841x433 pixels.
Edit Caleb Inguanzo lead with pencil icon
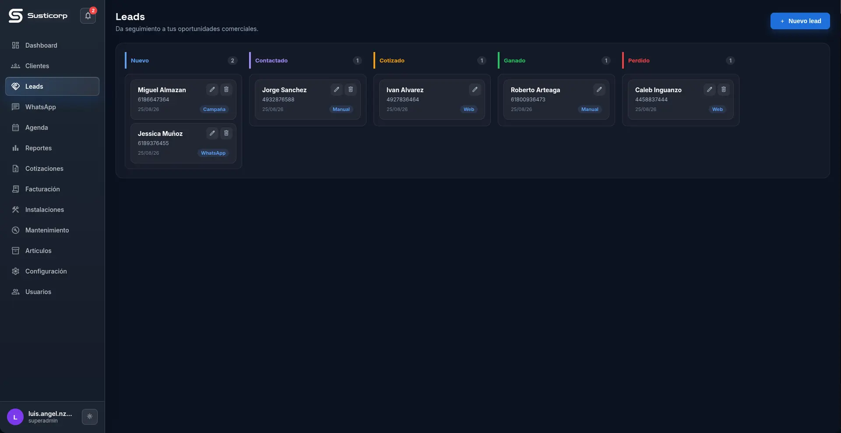click(x=710, y=90)
